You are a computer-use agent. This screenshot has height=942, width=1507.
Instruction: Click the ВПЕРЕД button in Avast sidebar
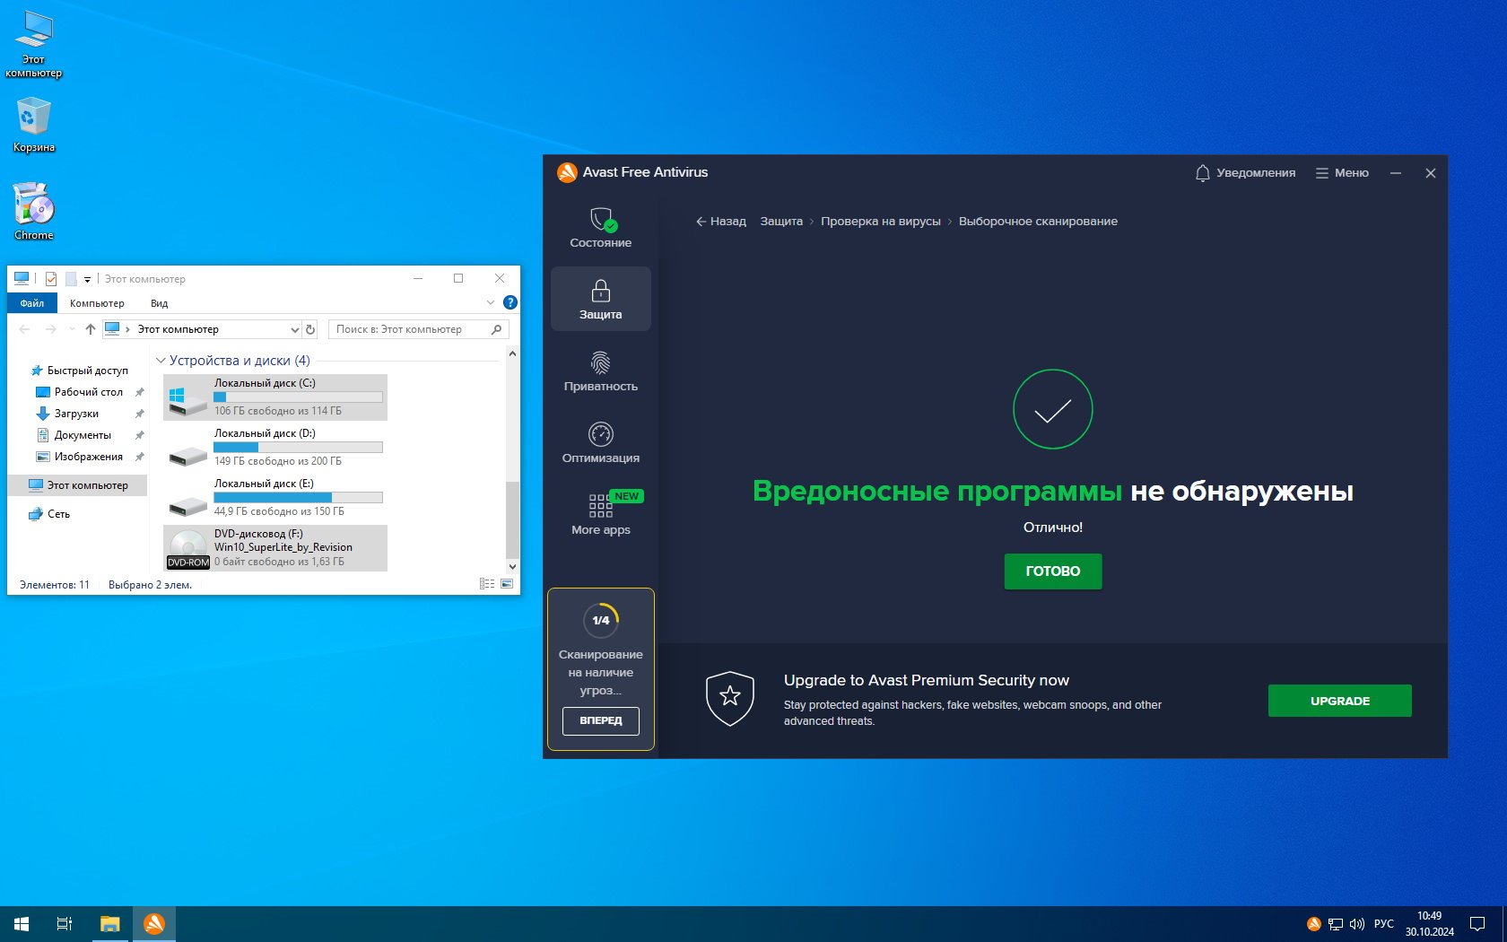tap(601, 720)
